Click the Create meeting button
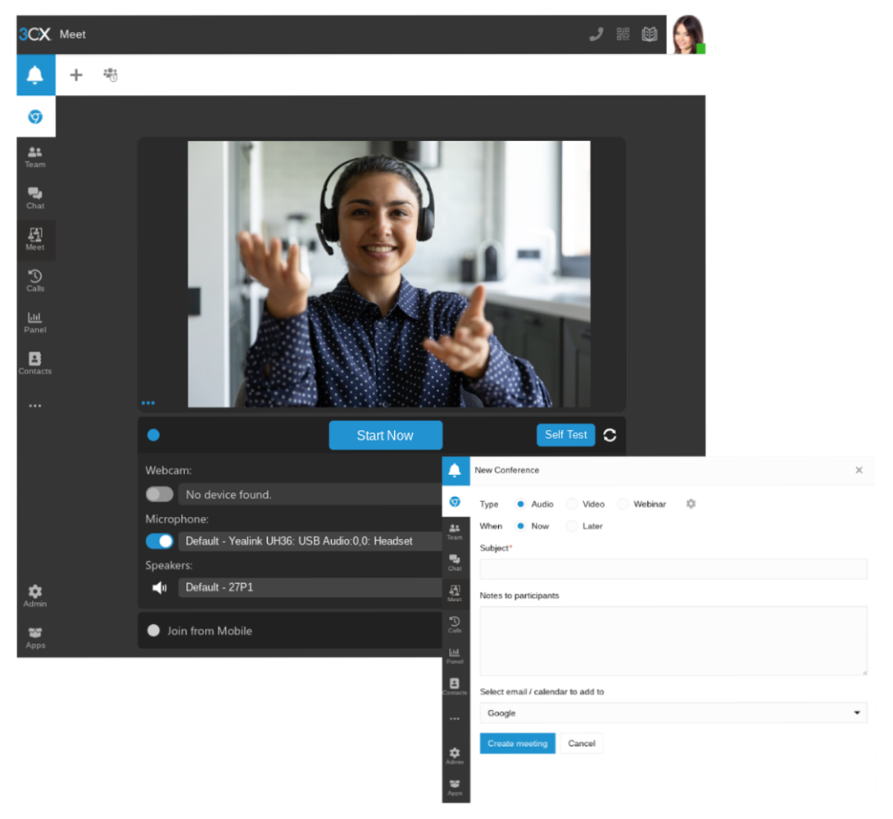The height and width of the screenshot is (819, 893). point(517,744)
